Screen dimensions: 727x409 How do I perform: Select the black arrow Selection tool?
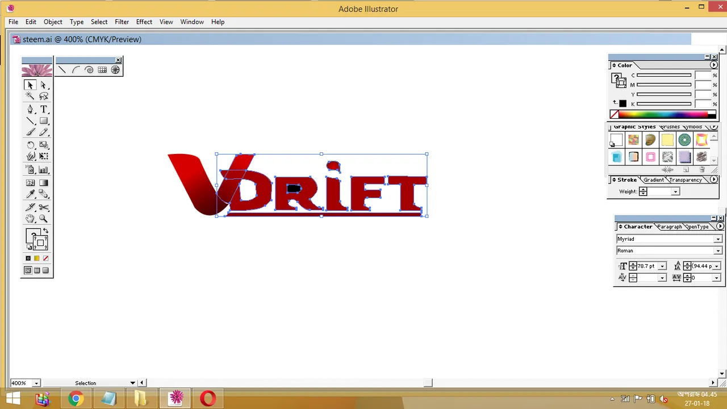(x=30, y=85)
